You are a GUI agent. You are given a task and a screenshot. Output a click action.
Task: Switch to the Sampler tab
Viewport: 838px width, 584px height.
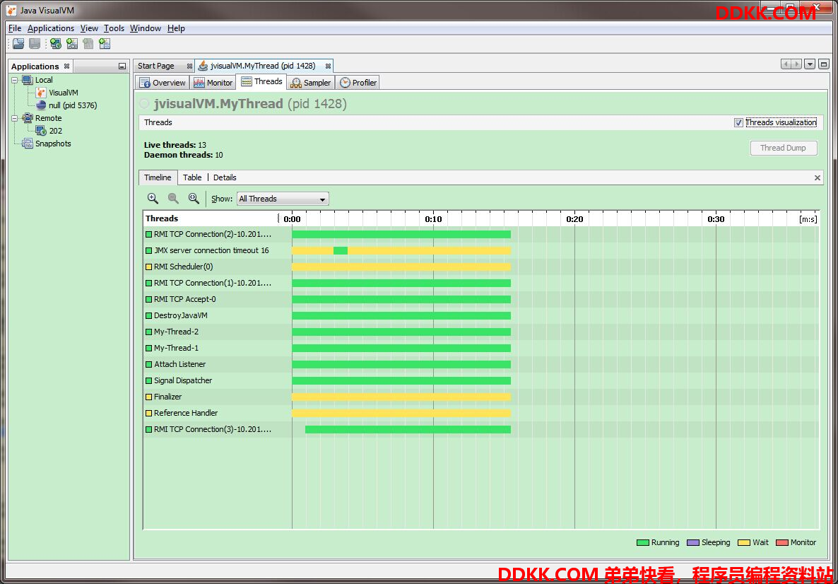[311, 82]
